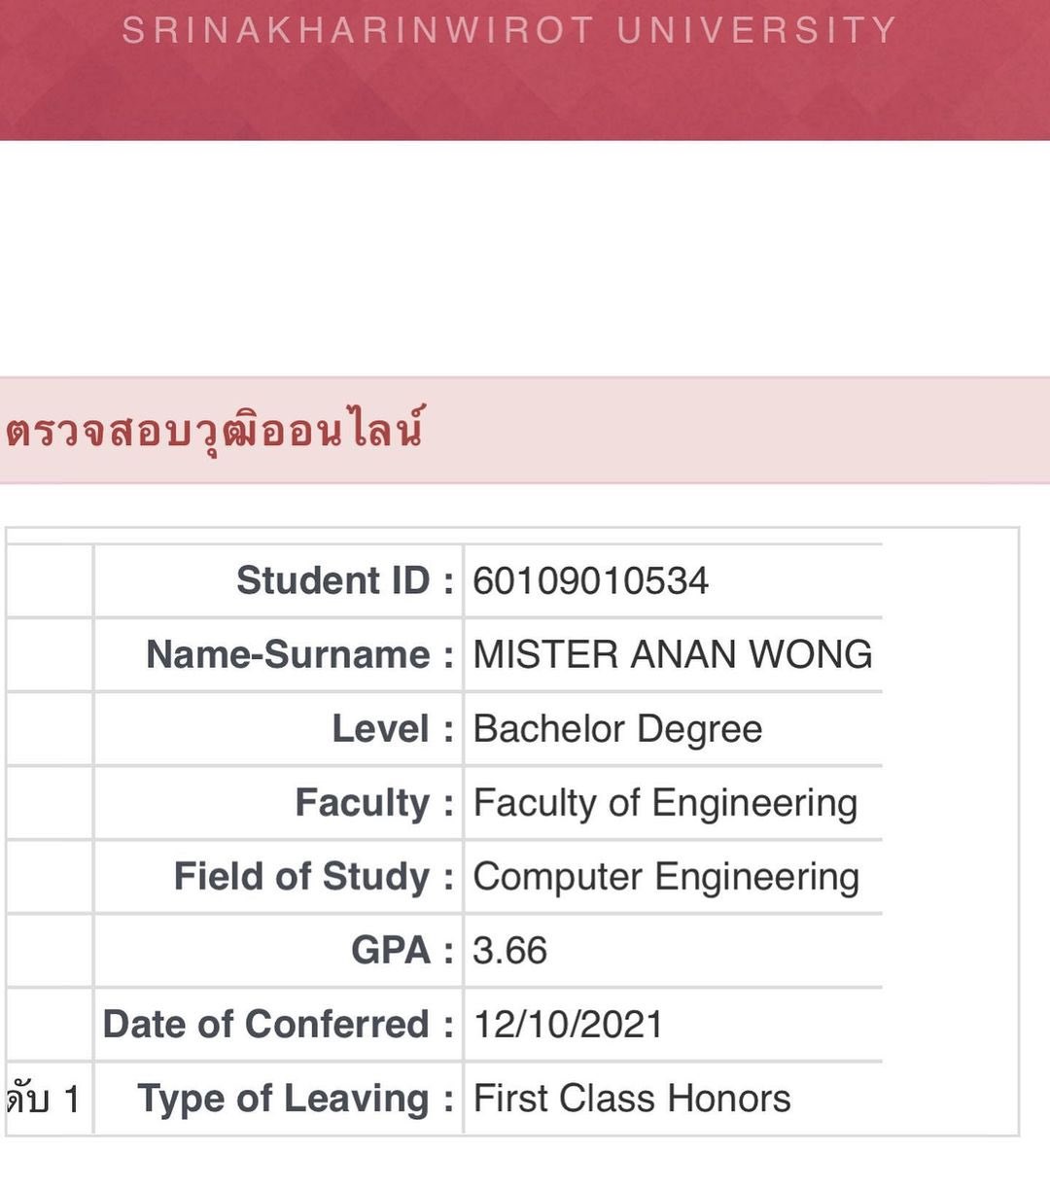This screenshot has width=1050, height=1189.
Task: Select the Faculty of Engineering value
Action: pos(665,803)
